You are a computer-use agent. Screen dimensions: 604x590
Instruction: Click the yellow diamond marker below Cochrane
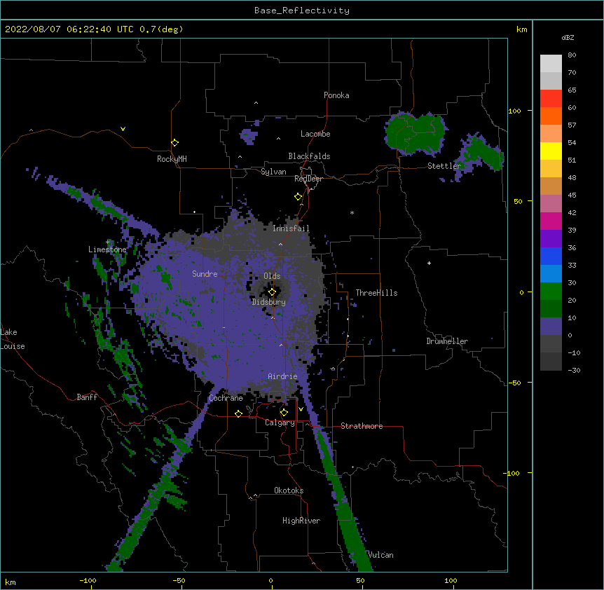pos(238,413)
